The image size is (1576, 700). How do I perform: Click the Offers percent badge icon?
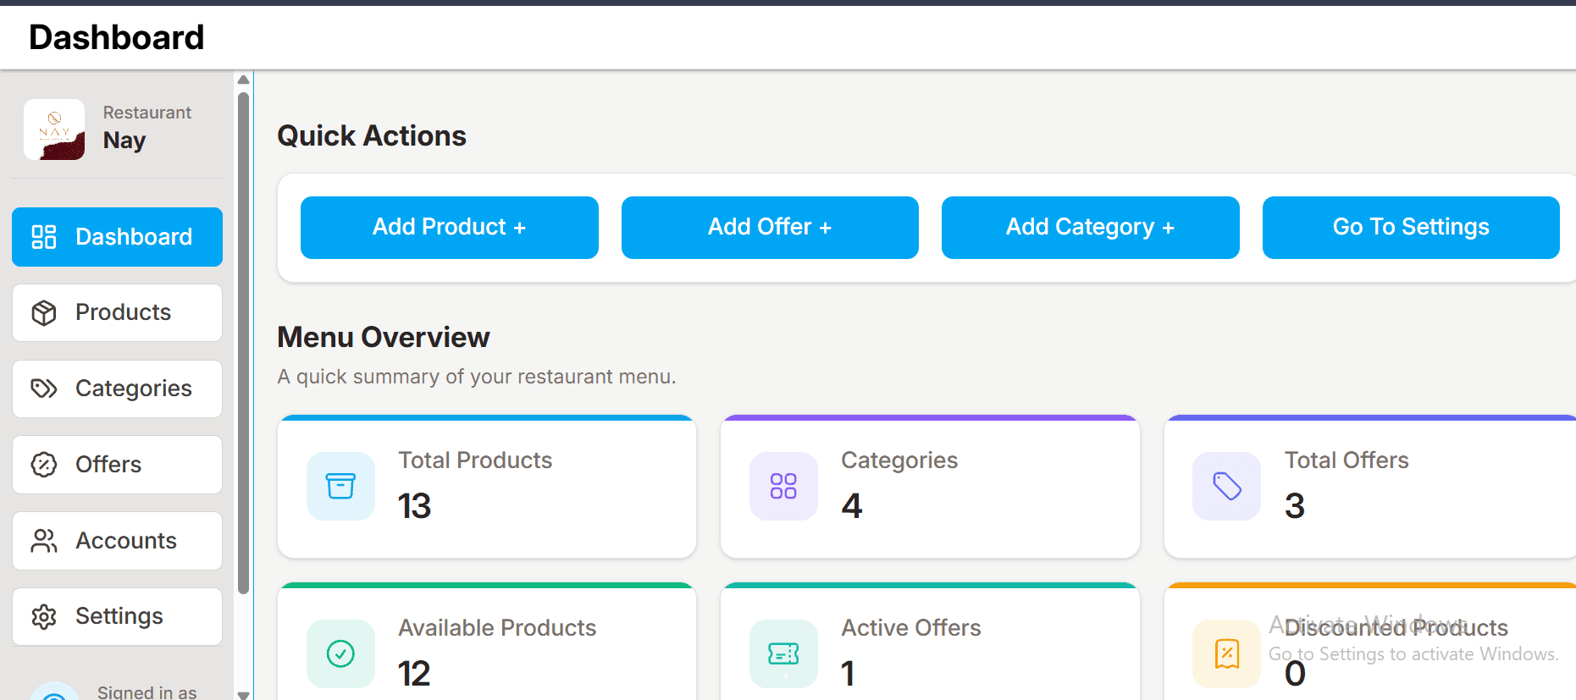44,465
